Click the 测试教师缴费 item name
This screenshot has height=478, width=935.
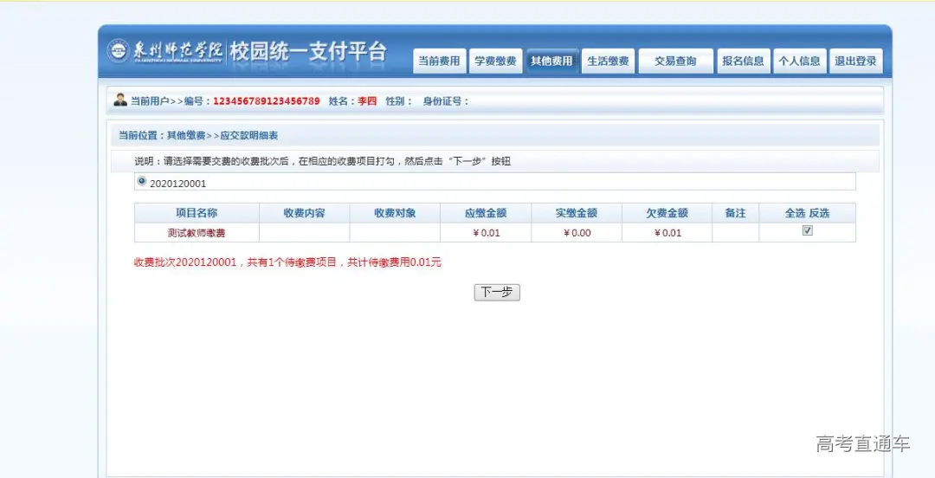pos(197,233)
